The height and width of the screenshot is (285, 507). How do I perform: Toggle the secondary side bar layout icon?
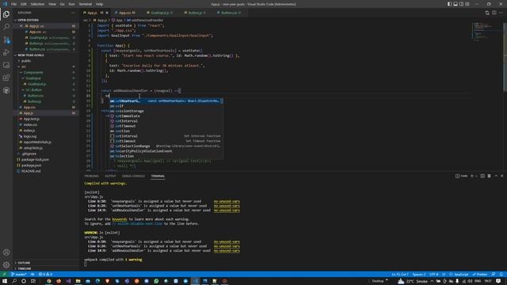coord(461,4)
